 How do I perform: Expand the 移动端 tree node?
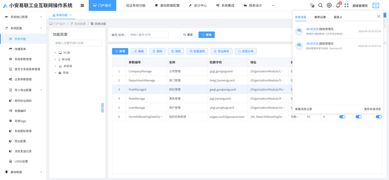(x=55, y=59)
